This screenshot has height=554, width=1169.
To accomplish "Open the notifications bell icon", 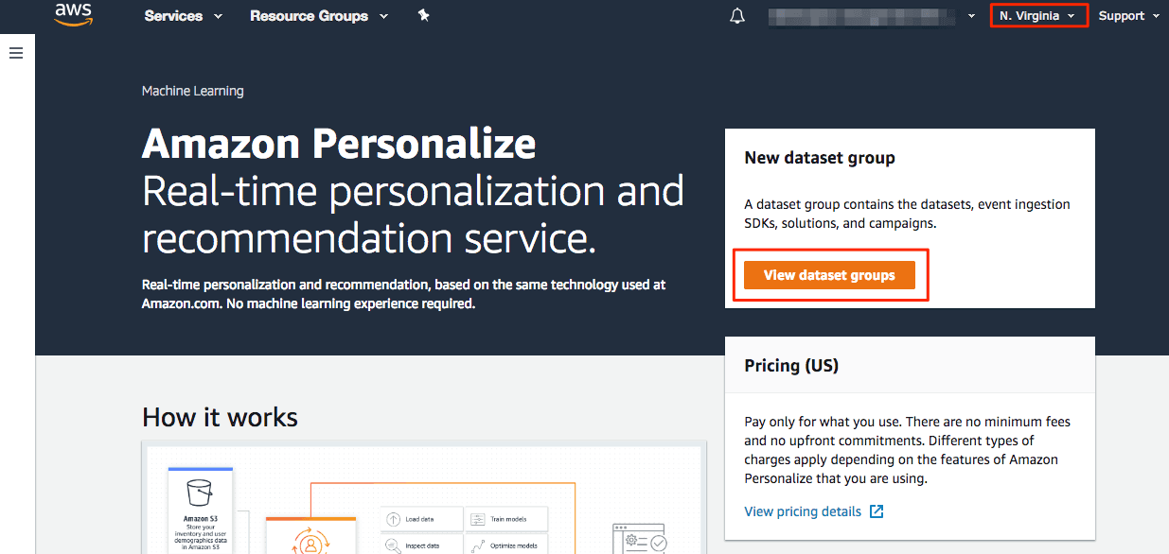I will 737,15.
